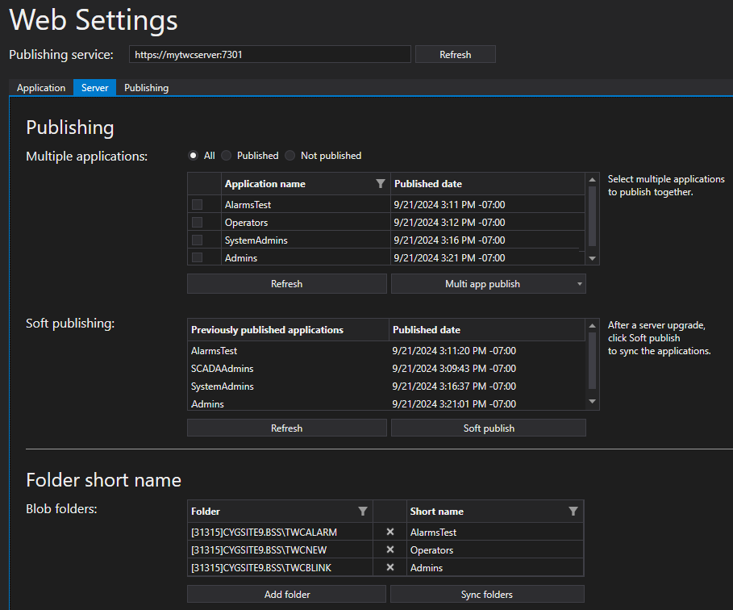
Task: Click the applications list scrollbar thumb
Action: pos(593,216)
